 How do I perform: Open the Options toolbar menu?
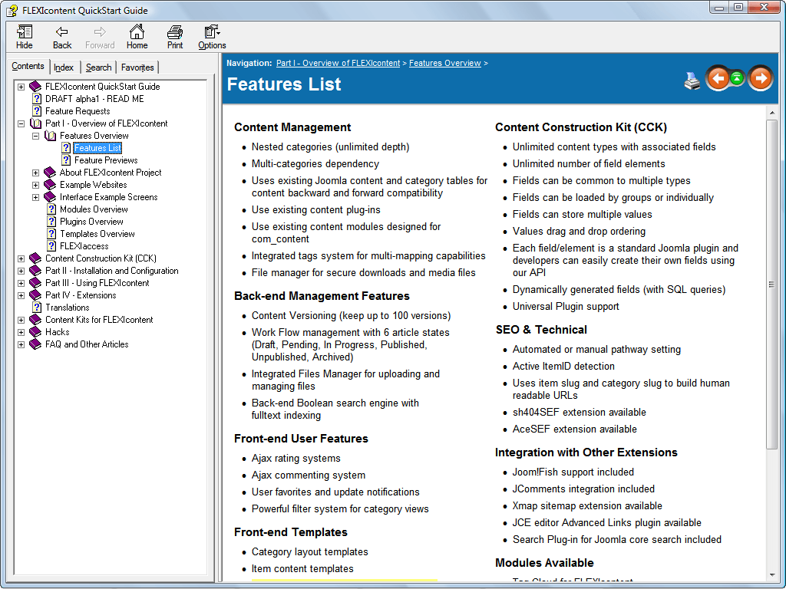pos(212,37)
